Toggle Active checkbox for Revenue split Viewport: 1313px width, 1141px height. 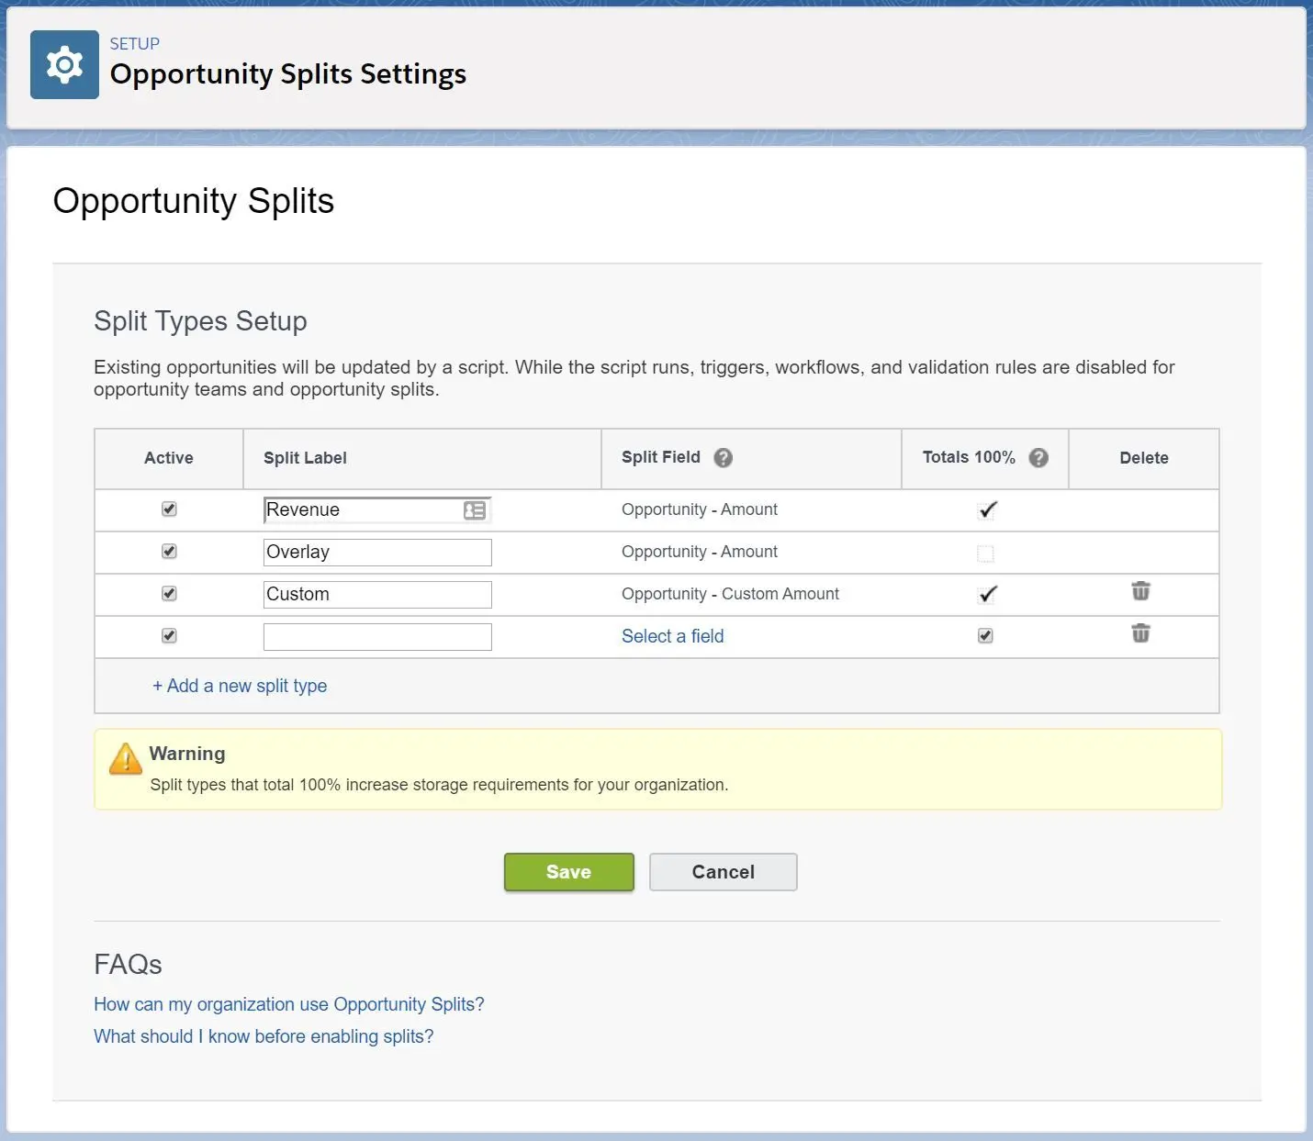(x=169, y=509)
